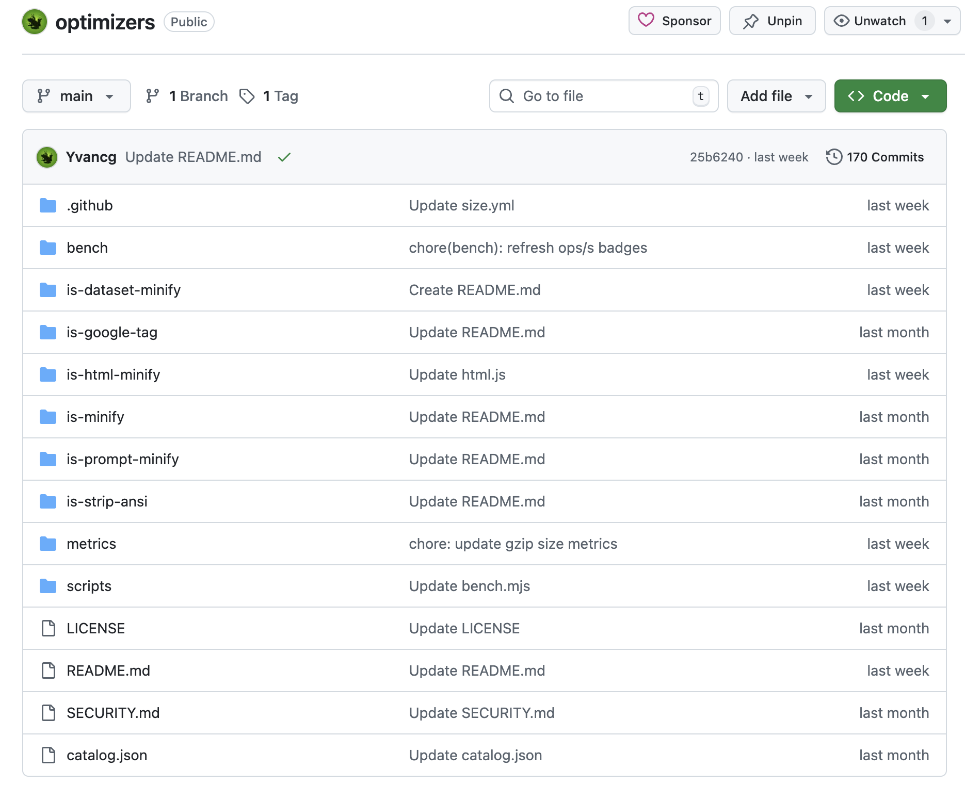
Task: Click the branch icon beside '1 Branch'
Action: coord(152,96)
